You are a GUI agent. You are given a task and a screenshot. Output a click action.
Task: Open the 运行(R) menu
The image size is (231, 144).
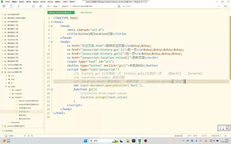43,2
